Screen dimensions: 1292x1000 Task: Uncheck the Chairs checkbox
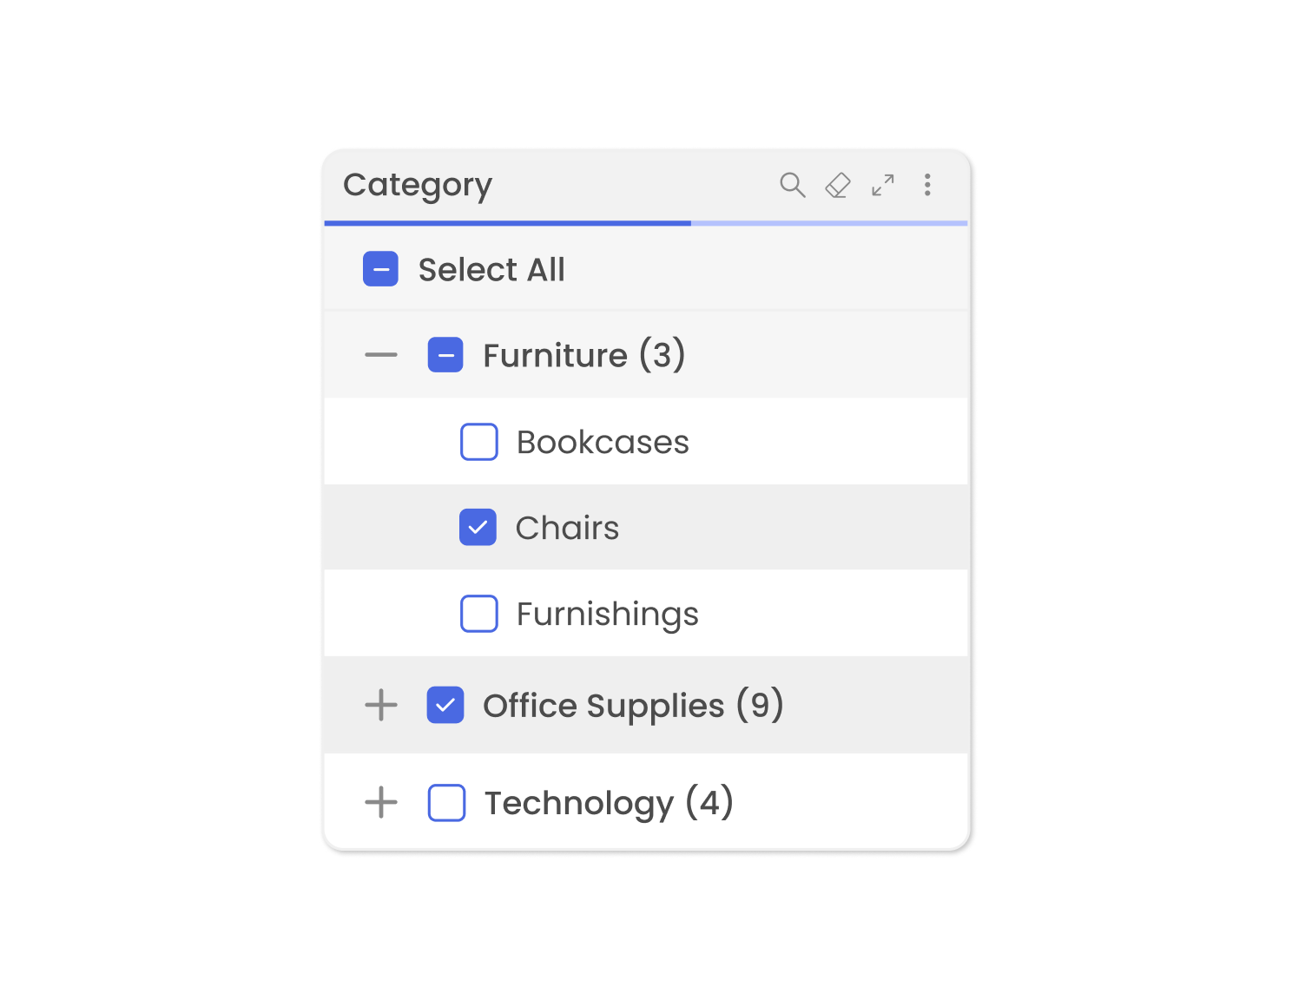478,527
